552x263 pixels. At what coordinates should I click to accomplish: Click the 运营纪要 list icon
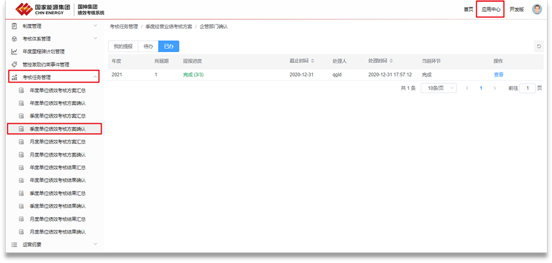(x=14, y=245)
